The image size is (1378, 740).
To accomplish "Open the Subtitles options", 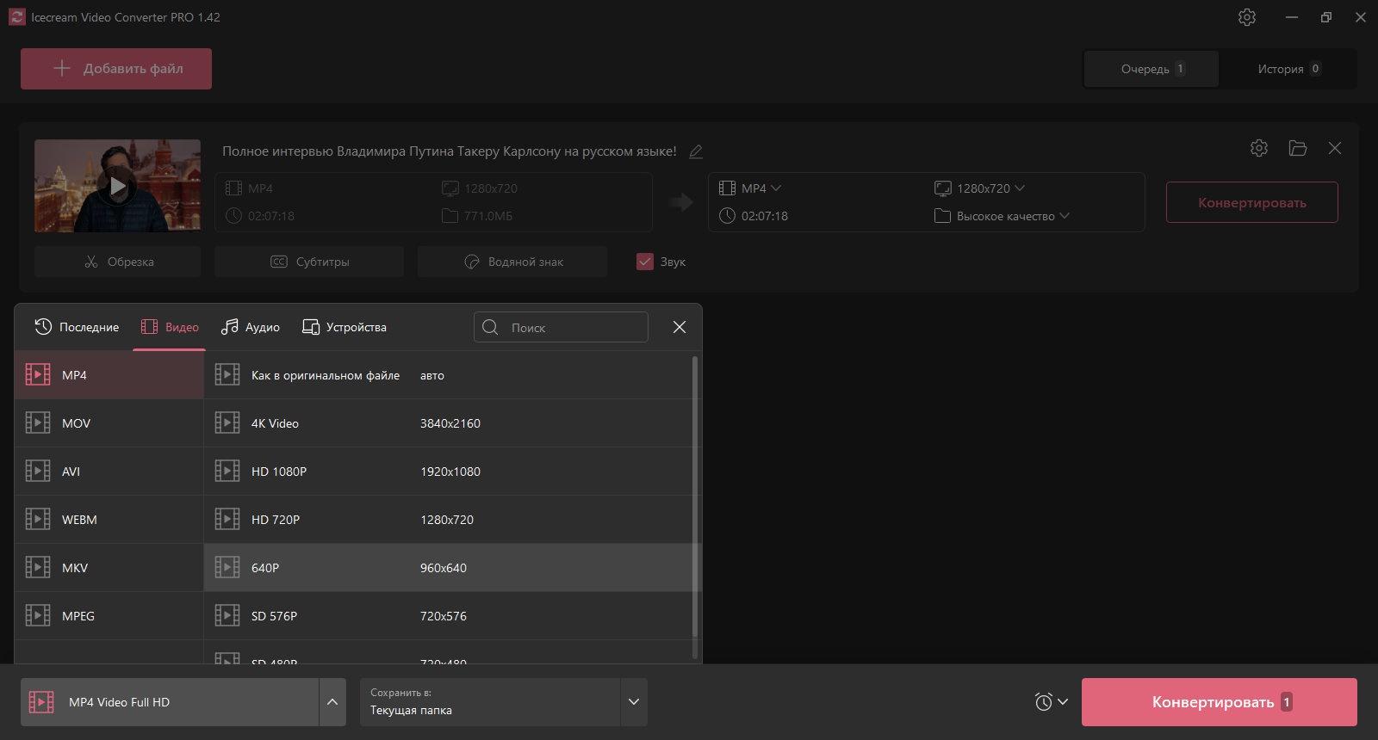I will click(309, 262).
